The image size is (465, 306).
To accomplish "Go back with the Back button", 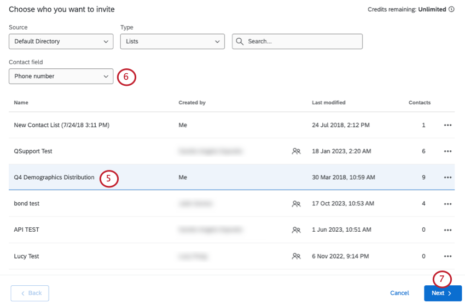I will click(x=30, y=293).
